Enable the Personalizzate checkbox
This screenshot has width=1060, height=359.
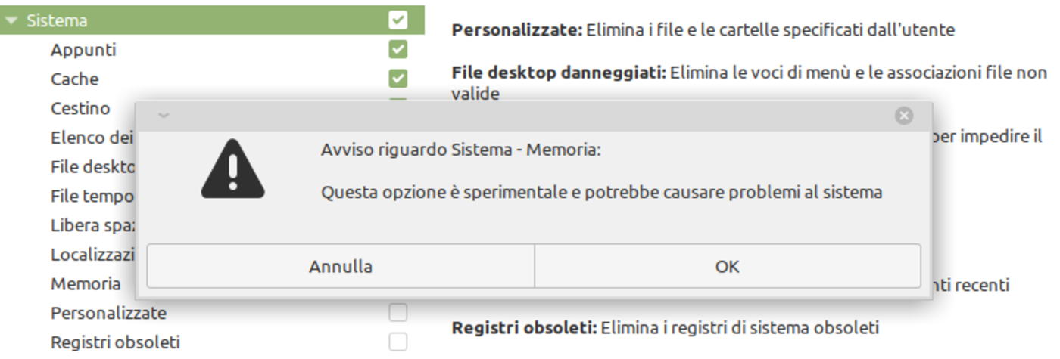point(397,312)
